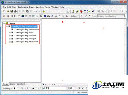The image size is (128, 95).
Task: Launch ArcCatalog from toolbar
Action: (x=78, y=11)
